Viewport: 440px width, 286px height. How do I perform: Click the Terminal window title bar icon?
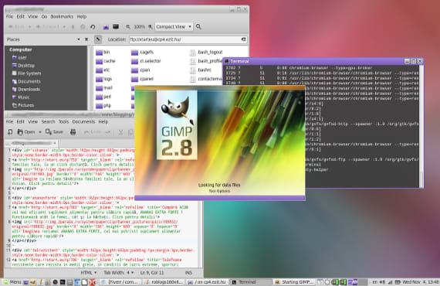(x=227, y=61)
